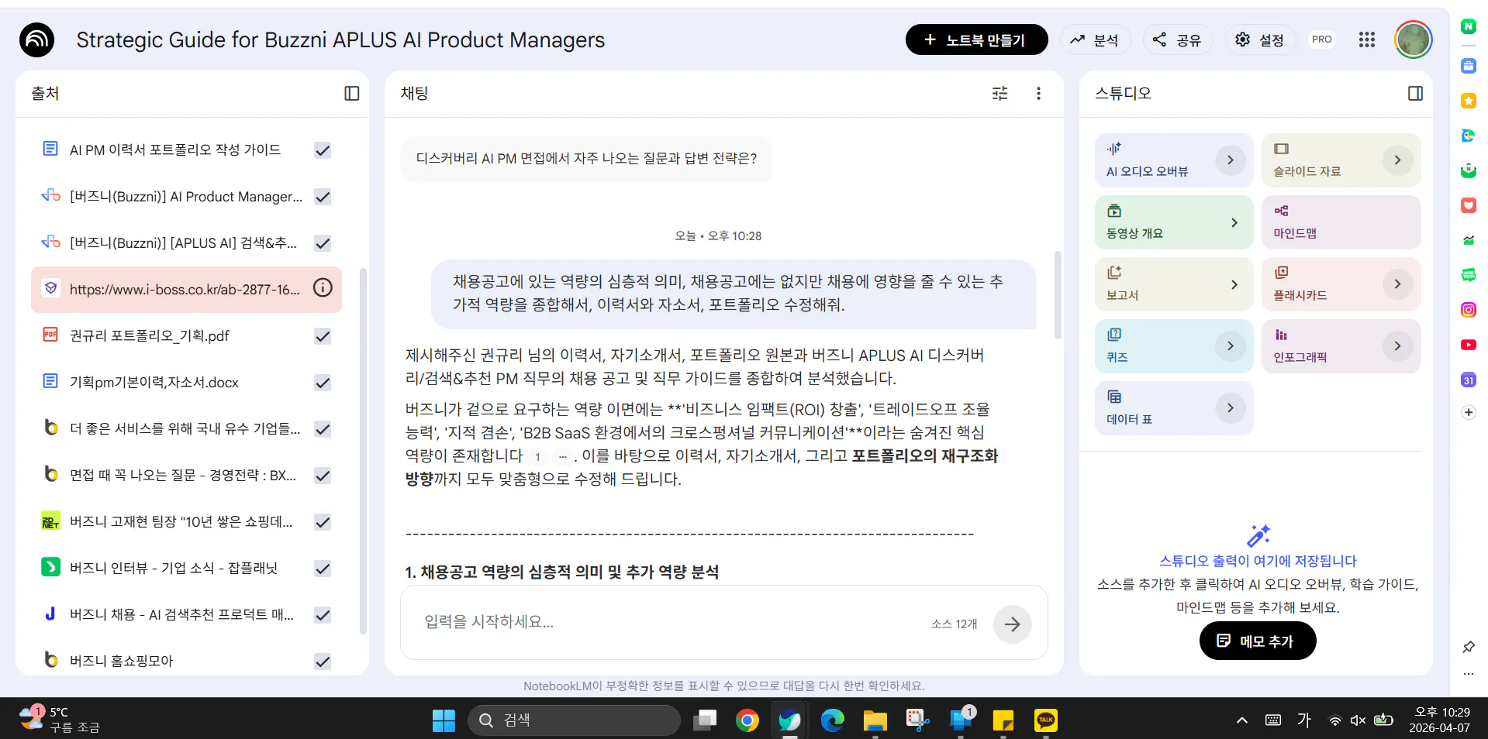The height and width of the screenshot is (739, 1488).
Task: Expand 보고서 options arrow
Action: click(1234, 284)
